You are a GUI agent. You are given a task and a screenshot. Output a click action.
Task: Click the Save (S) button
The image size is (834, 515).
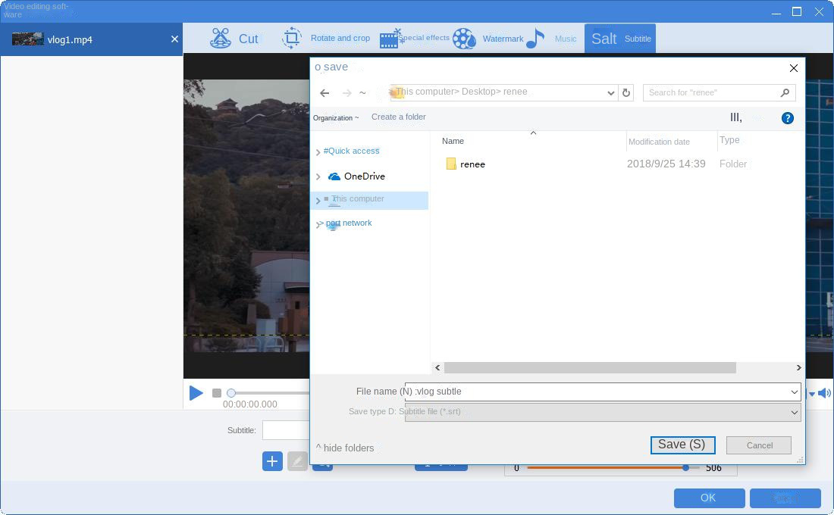click(682, 445)
